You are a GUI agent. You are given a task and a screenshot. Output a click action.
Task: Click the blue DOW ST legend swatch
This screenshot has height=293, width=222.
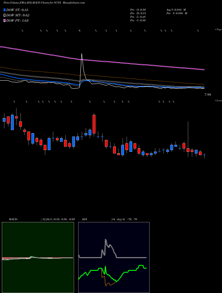(4, 10)
